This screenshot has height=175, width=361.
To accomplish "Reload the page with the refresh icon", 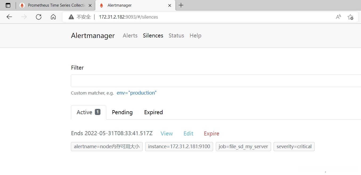I will (x=39, y=17).
